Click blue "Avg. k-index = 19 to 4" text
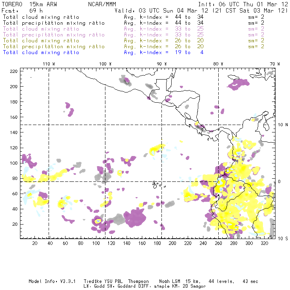 click(x=164, y=53)
